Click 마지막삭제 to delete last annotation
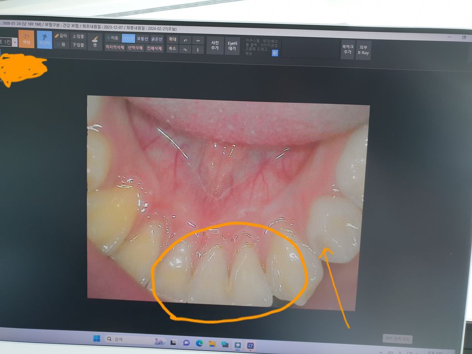The image size is (472, 354). click(x=115, y=47)
